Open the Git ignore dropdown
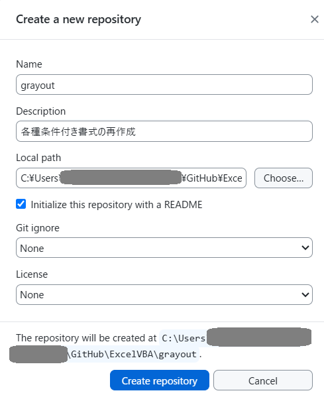The width and height of the screenshot is (324, 403). pos(164,248)
